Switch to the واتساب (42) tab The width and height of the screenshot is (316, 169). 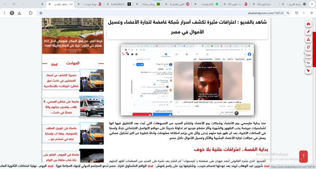(x=207, y=4)
